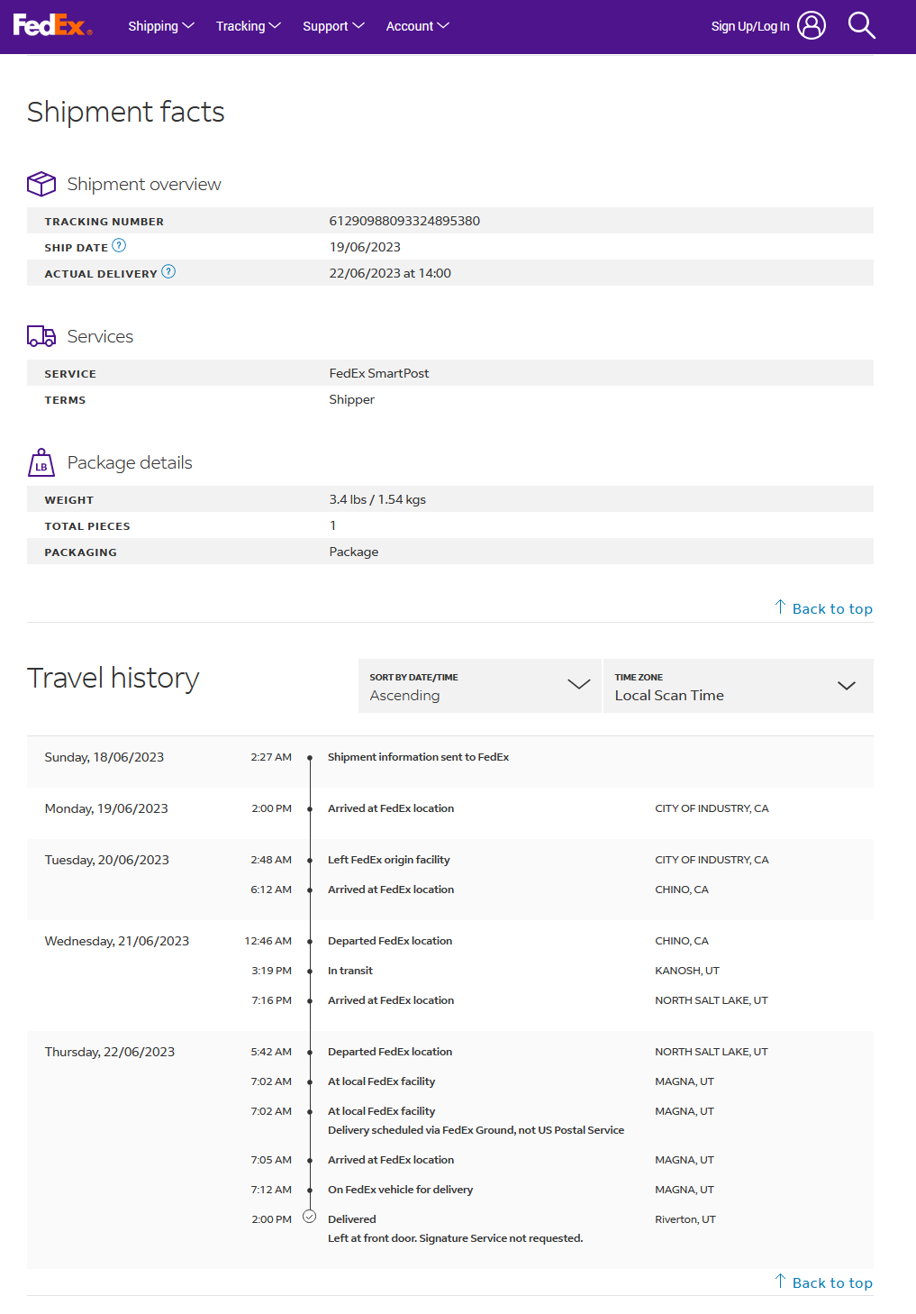Click the Shipment information sent timeline marker
The width and height of the screenshot is (916, 1314).
point(310,758)
